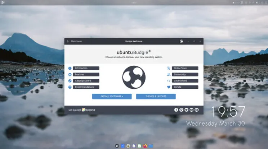Open the volume icon in top panel
268x149 pixels.
click(257, 3)
